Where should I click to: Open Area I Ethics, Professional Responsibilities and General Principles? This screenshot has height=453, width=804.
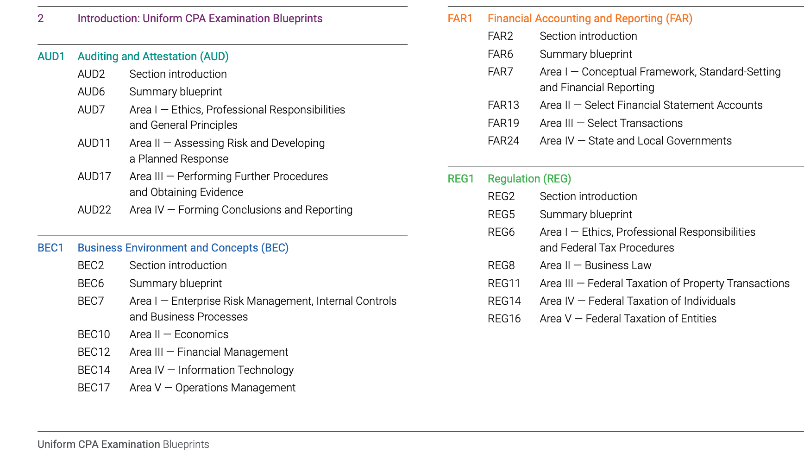pos(237,110)
